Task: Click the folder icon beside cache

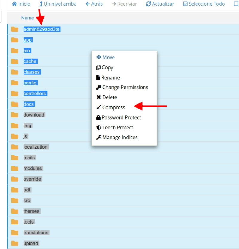Action: [x=15, y=61]
